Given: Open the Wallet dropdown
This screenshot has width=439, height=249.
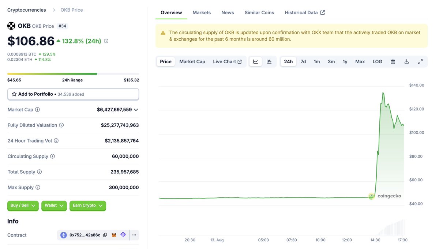Looking at the screenshot, I should click(x=54, y=205).
